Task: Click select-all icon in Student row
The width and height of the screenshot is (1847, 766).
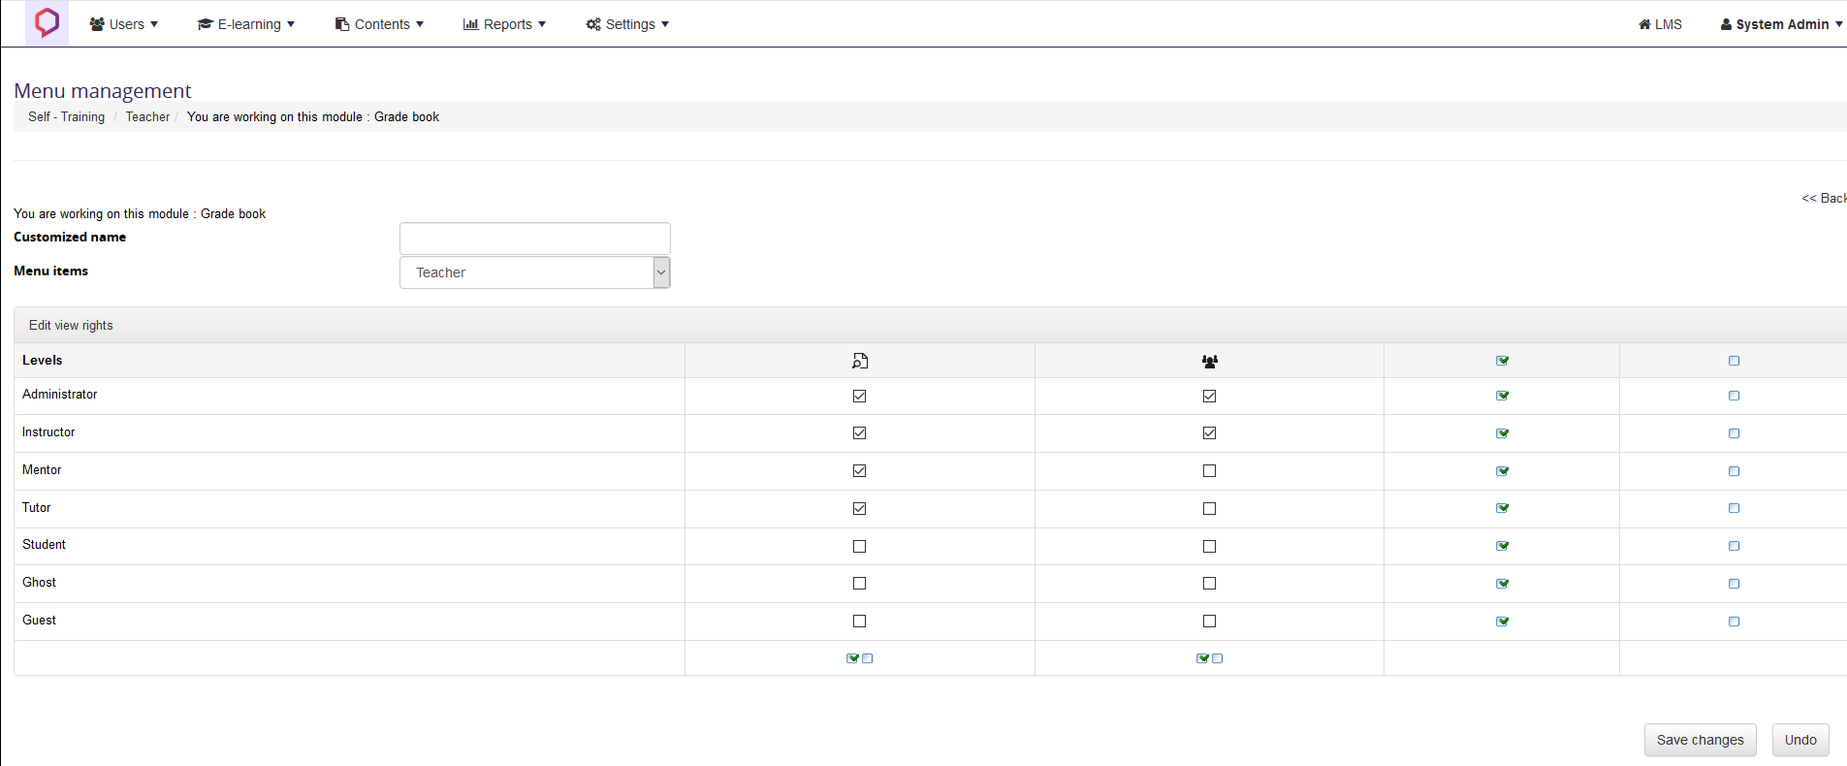Action: (1502, 546)
